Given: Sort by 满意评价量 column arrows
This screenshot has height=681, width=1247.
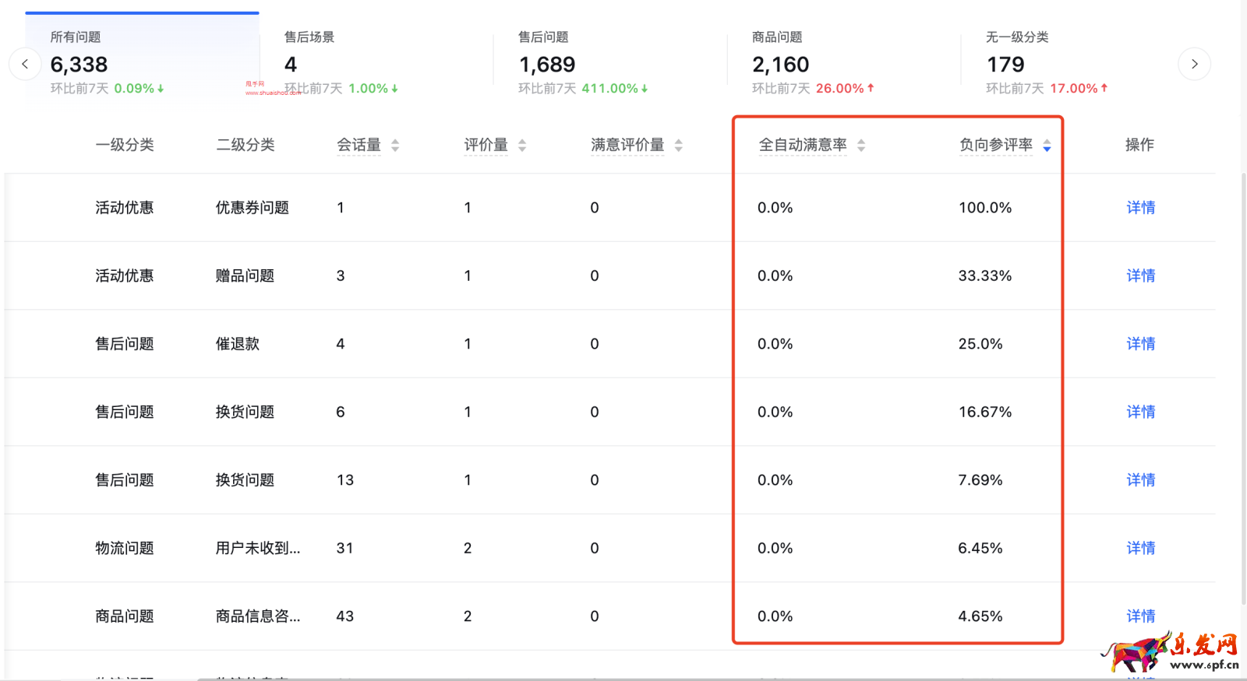Looking at the screenshot, I should pyautogui.click(x=679, y=146).
